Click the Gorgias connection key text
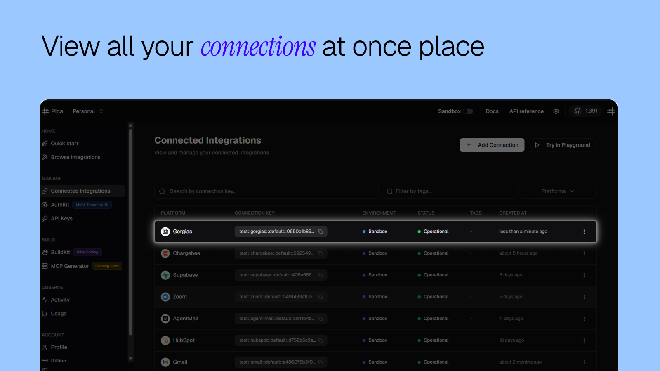Screen dimensions: 660x371 (277, 232)
